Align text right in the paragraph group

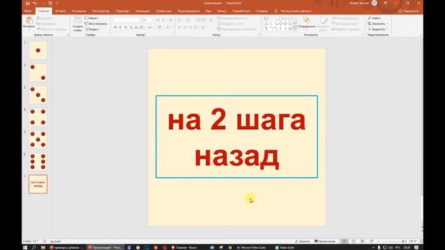[191, 28]
